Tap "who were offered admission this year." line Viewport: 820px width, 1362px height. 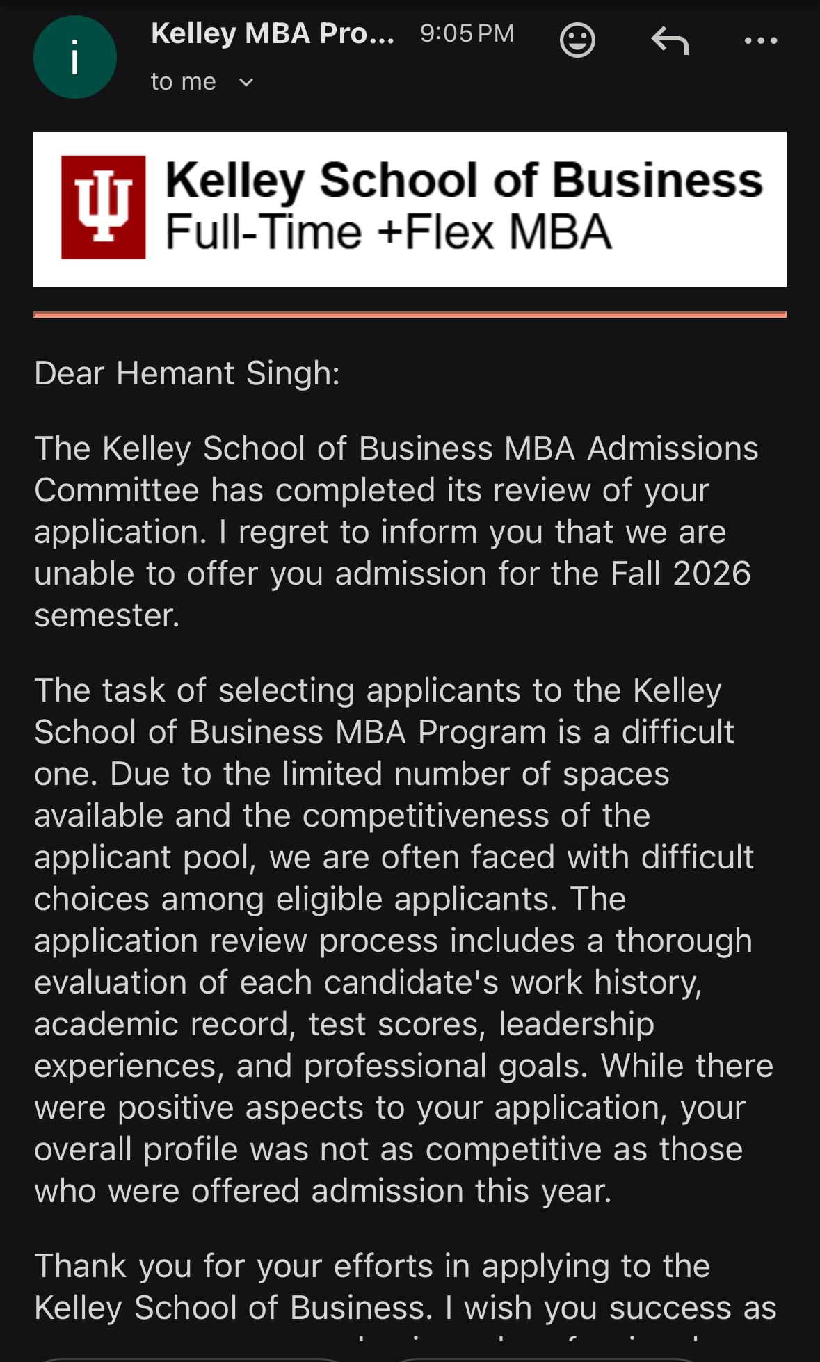[323, 1191]
